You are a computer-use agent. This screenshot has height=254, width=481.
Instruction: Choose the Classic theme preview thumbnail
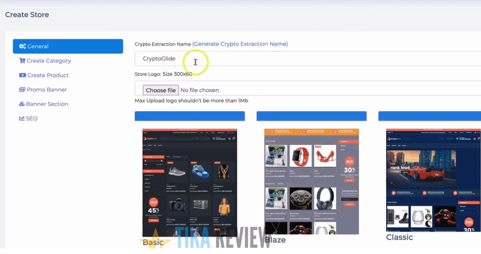pyautogui.click(x=433, y=180)
